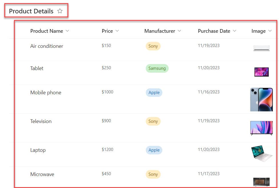
Task: Click the Image column header
Action: tap(258, 31)
